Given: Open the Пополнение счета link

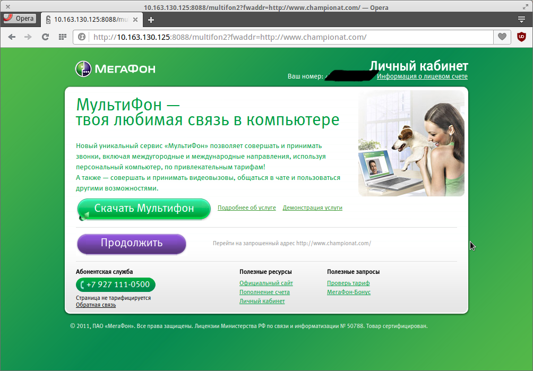Looking at the screenshot, I should pyautogui.click(x=264, y=292).
